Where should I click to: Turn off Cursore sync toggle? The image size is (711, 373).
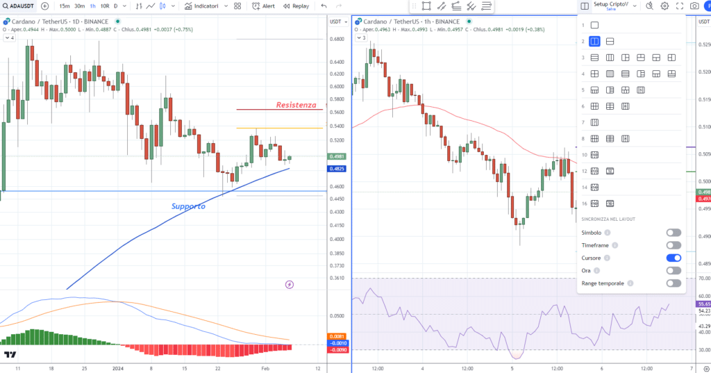coord(673,258)
